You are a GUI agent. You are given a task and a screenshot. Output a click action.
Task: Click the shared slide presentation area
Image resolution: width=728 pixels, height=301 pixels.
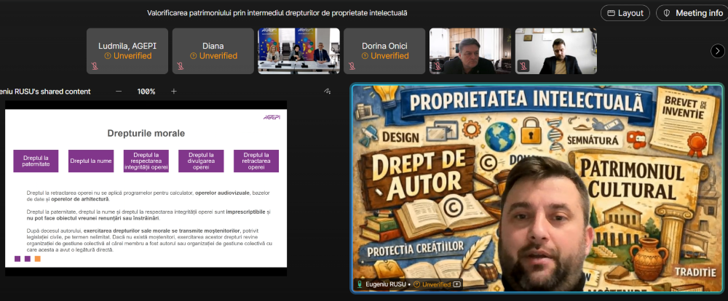coord(146,189)
